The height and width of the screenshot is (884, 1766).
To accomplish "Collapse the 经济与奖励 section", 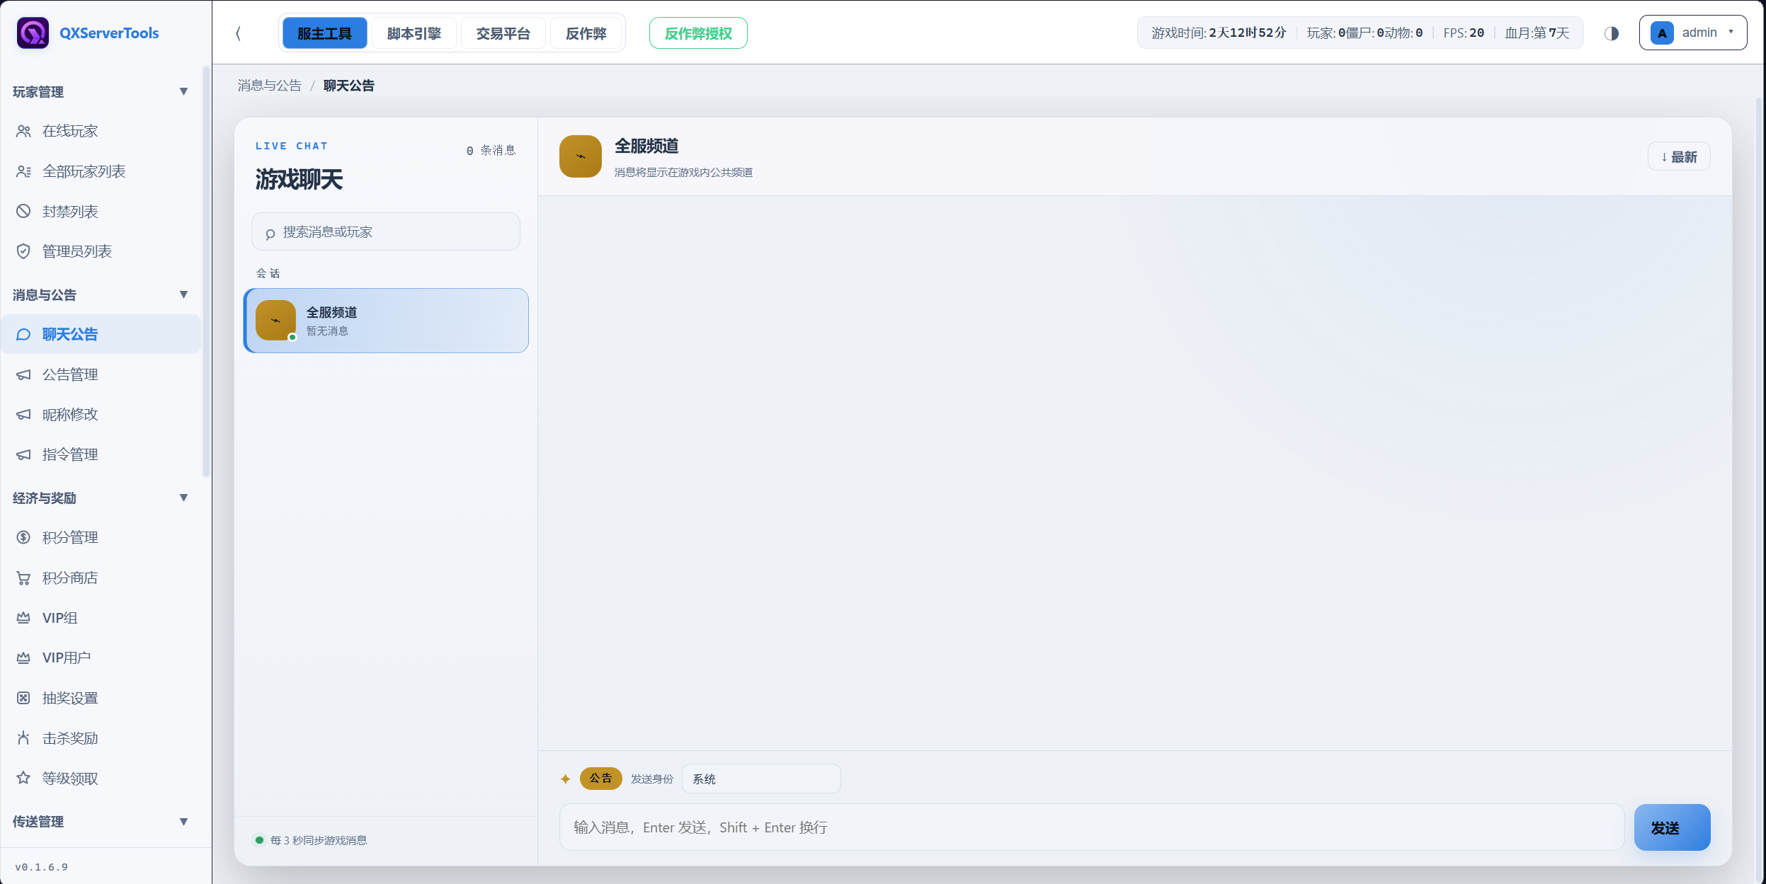I will pyautogui.click(x=183, y=498).
